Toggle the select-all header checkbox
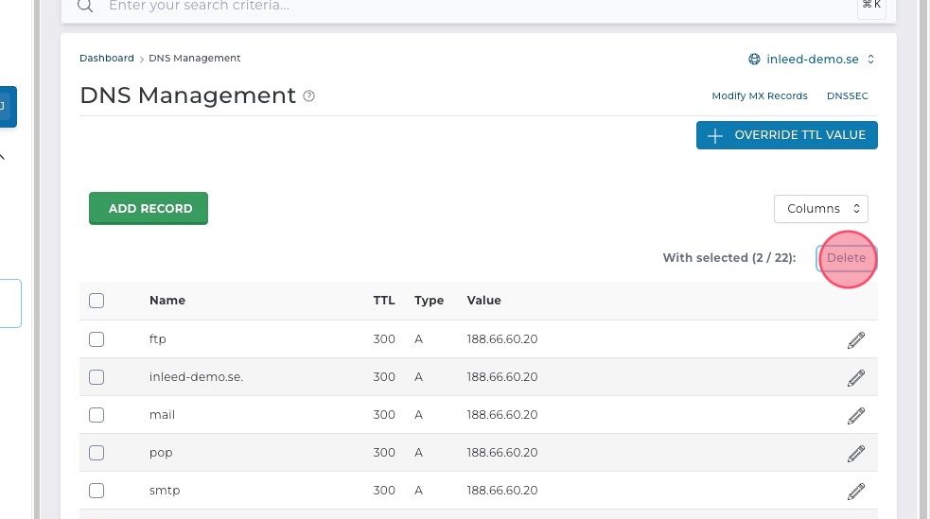Image resolution: width=930 pixels, height=519 pixels. click(x=97, y=301)
